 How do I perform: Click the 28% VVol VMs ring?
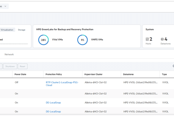tap(43, 40)
